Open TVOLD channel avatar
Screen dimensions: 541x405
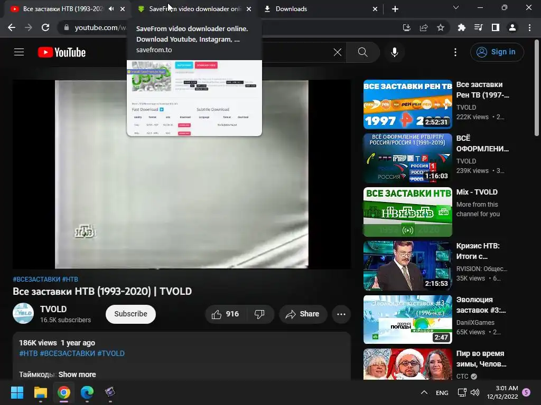(x=23, y=313)
